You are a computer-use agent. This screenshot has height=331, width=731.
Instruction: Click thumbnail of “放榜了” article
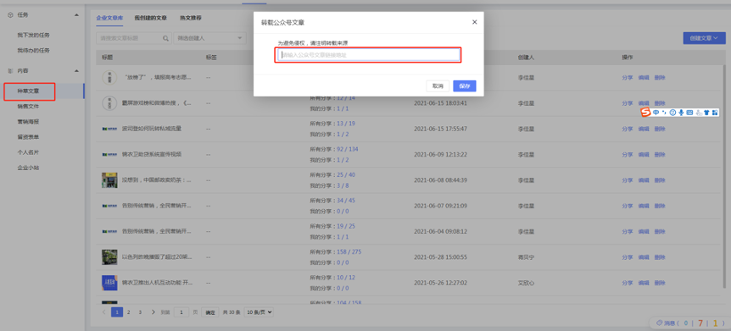click(x=109, y=77)
